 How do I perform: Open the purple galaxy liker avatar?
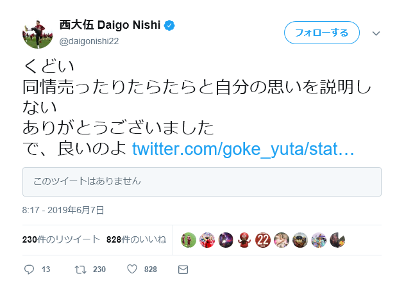tap(226, 240)
